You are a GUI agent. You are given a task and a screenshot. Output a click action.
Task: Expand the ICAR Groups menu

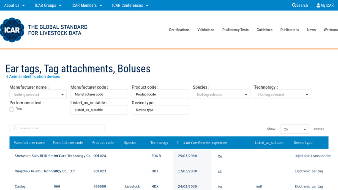[x=48, y=5]
